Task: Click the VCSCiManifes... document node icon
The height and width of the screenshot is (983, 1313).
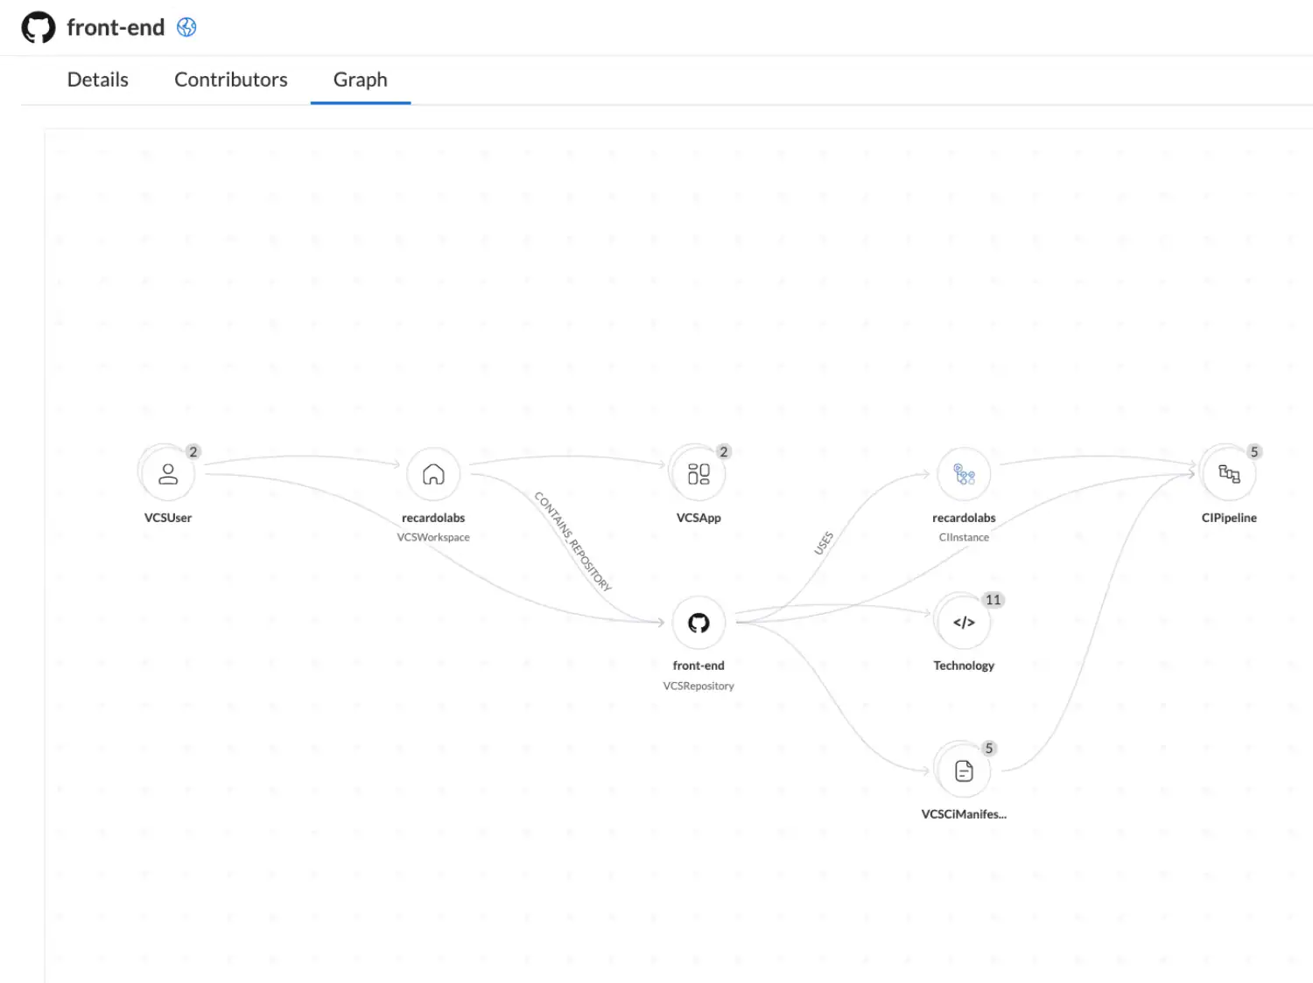Action: 964,770
